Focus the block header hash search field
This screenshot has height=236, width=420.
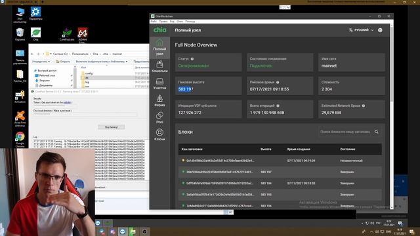pos(345,132)
